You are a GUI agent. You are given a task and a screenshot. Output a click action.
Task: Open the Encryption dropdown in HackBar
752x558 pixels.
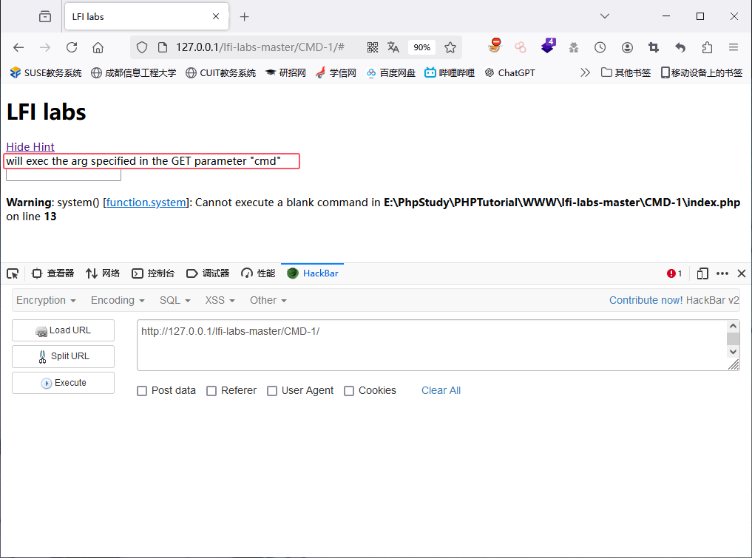click(45, 300)
